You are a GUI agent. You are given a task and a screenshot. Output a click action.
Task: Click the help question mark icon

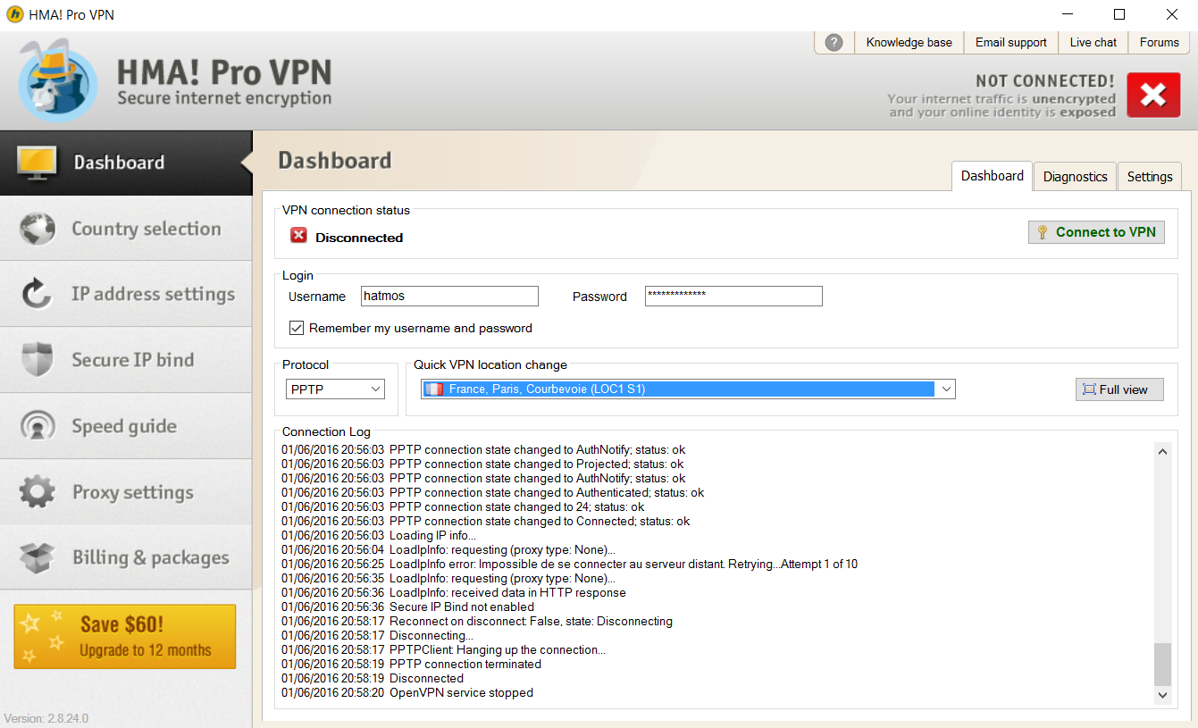pos(834,42)
